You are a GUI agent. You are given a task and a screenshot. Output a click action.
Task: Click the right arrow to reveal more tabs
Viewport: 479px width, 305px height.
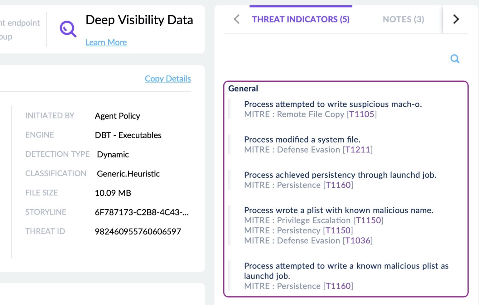(456, 19)
